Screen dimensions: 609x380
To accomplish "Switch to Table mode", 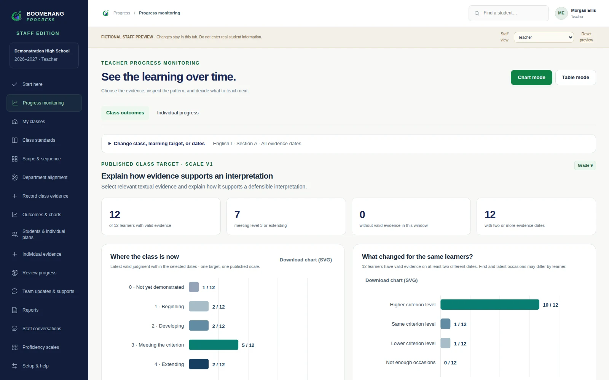I will click(576, 78).
